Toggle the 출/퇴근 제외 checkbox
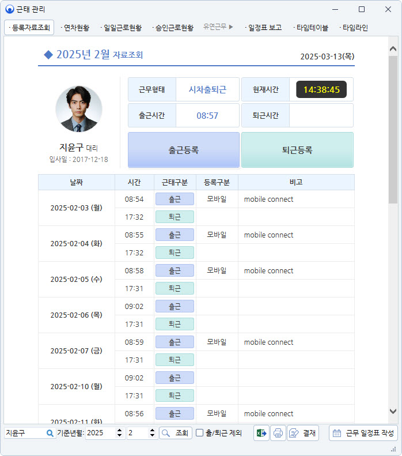This screenshot has width=402, height=456. coord(200,433)
